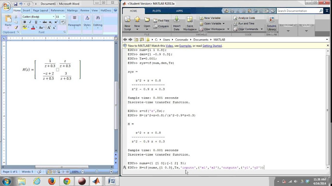Select Print Layout view in Word
This screenshot has width=332, height=186.
[50, 172]
